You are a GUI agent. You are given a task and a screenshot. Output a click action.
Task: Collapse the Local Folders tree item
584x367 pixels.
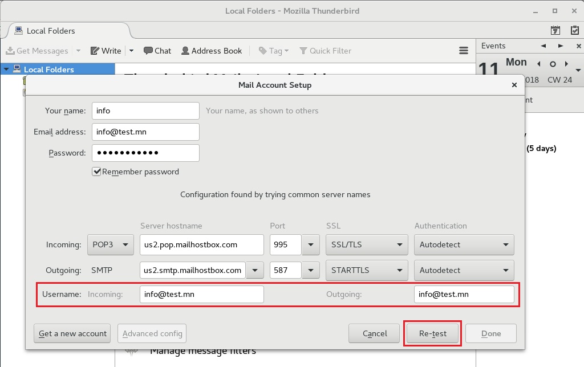pyautogui.click(x=6, y=69)
